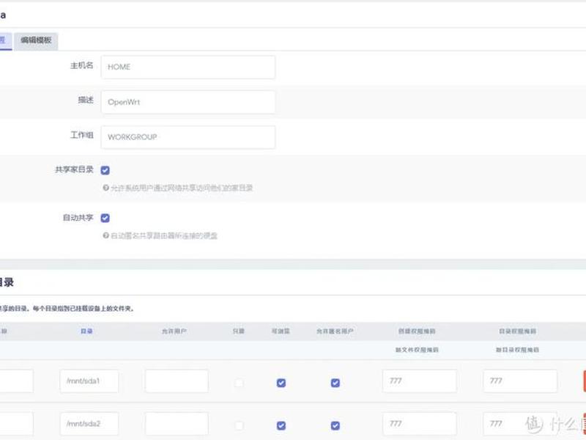Viewport: 586px width, 440px height.
Task: Click the 创建权限掩码 777 field for /mnt/sda2
Action: 419,424
